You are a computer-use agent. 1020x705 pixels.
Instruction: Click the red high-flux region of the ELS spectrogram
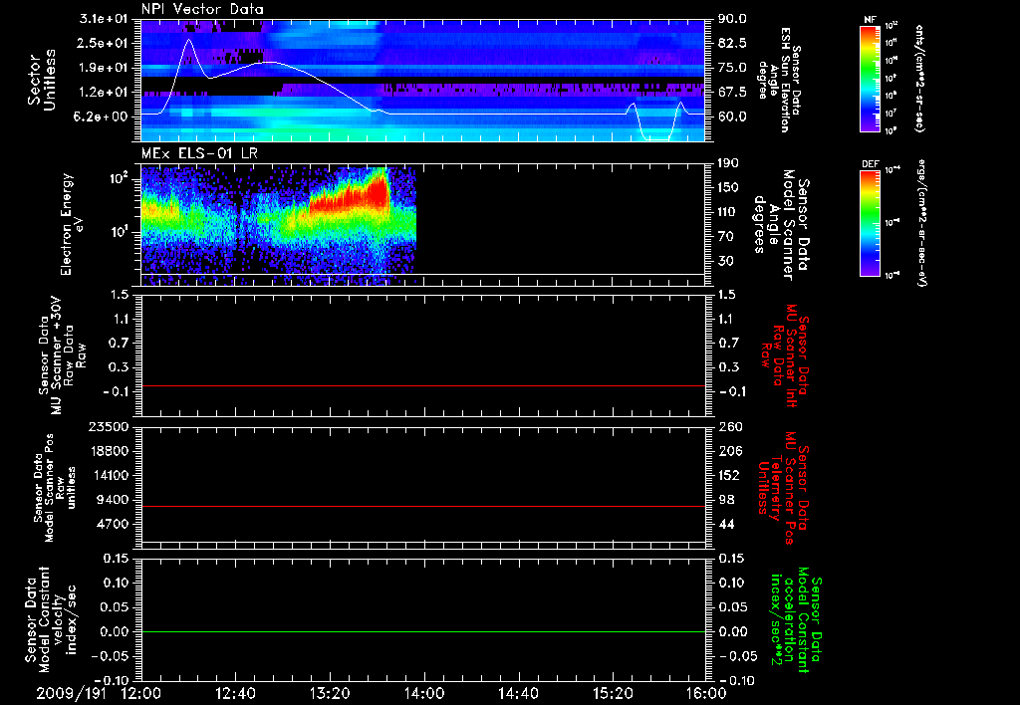click(x=352, y=195)
